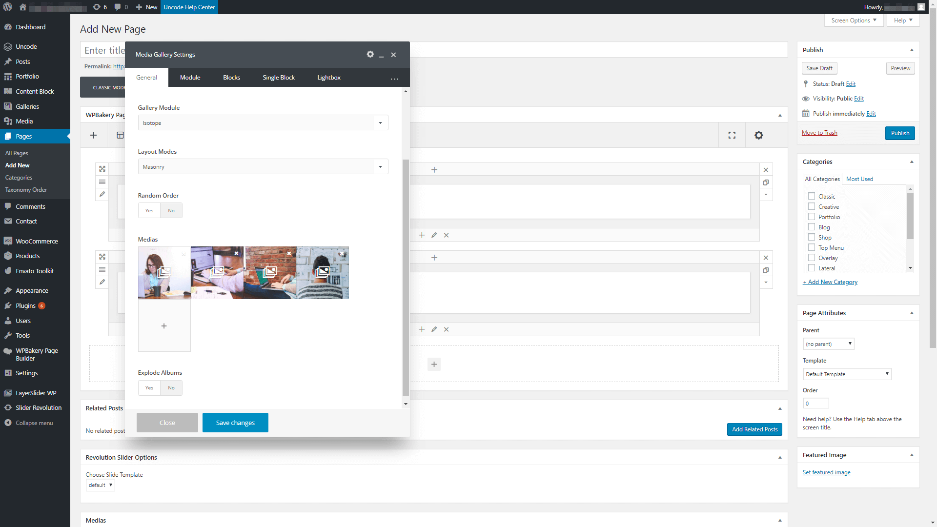The width and height of the screenshot is (937, 527).
Task: Click the three-dots more tabs icon
Action: pos(394,79)
